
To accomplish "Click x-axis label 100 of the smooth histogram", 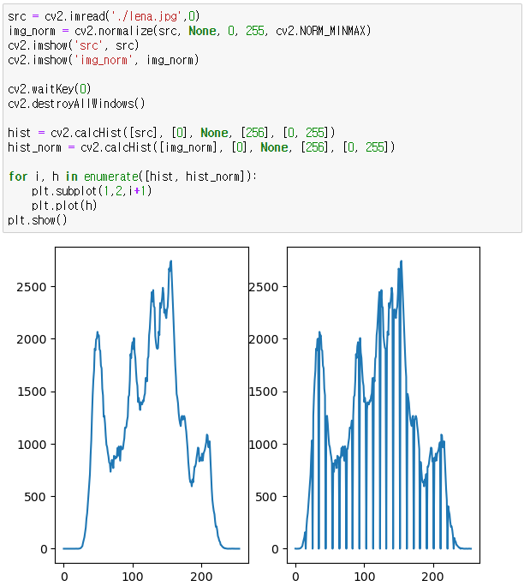I will coord(133,577).
